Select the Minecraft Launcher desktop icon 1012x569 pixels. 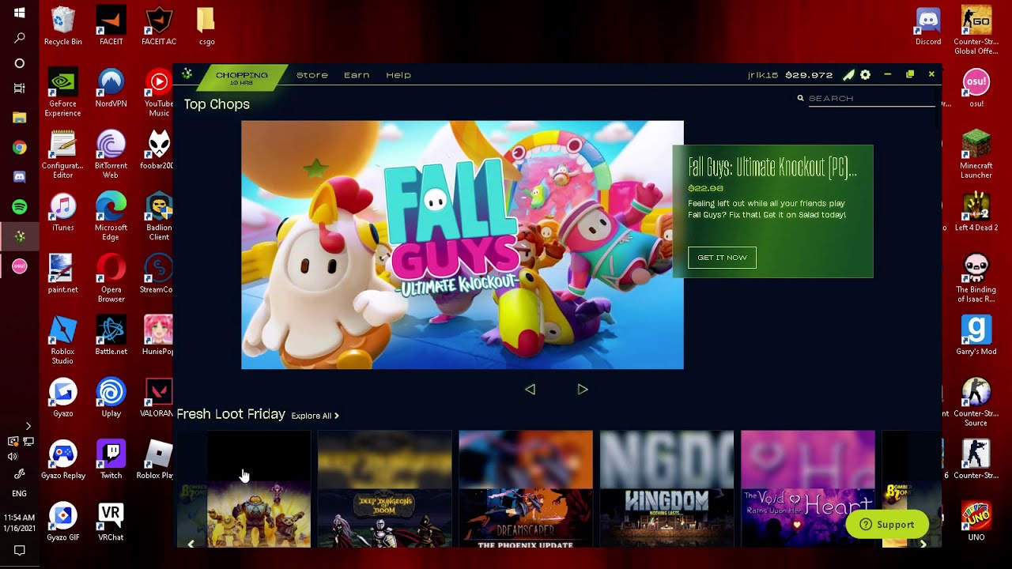click(x=976, y=155)
